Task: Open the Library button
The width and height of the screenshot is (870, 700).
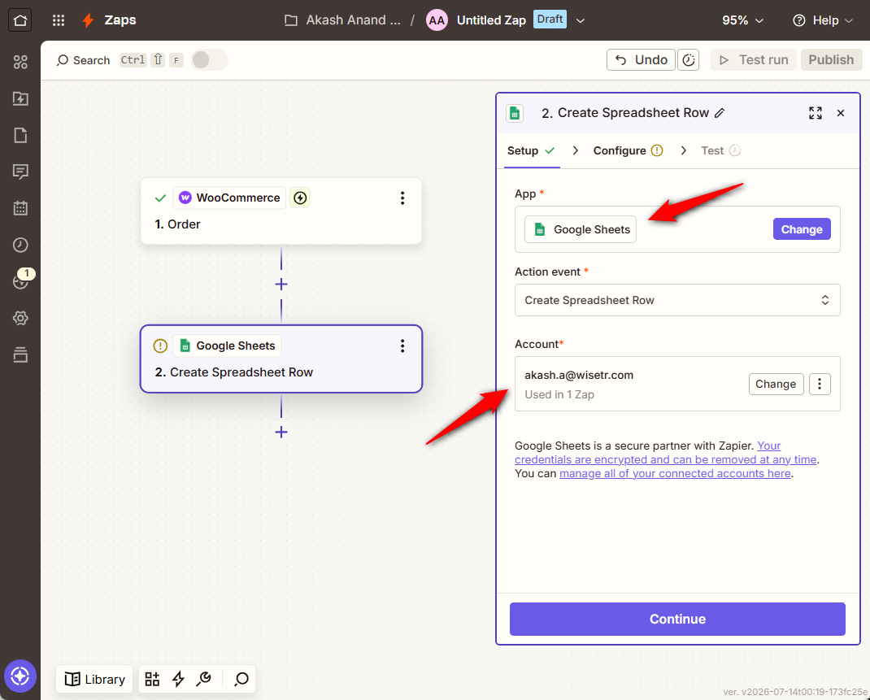Action: coord(94,679)
